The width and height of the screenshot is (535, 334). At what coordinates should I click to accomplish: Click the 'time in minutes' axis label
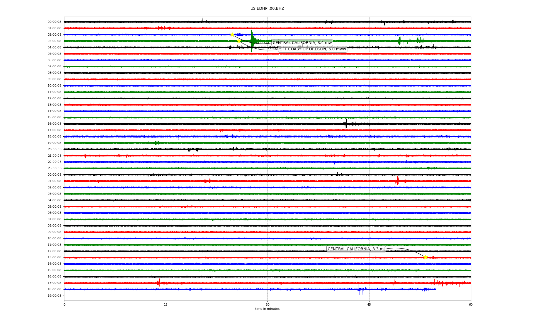[267, 309]
